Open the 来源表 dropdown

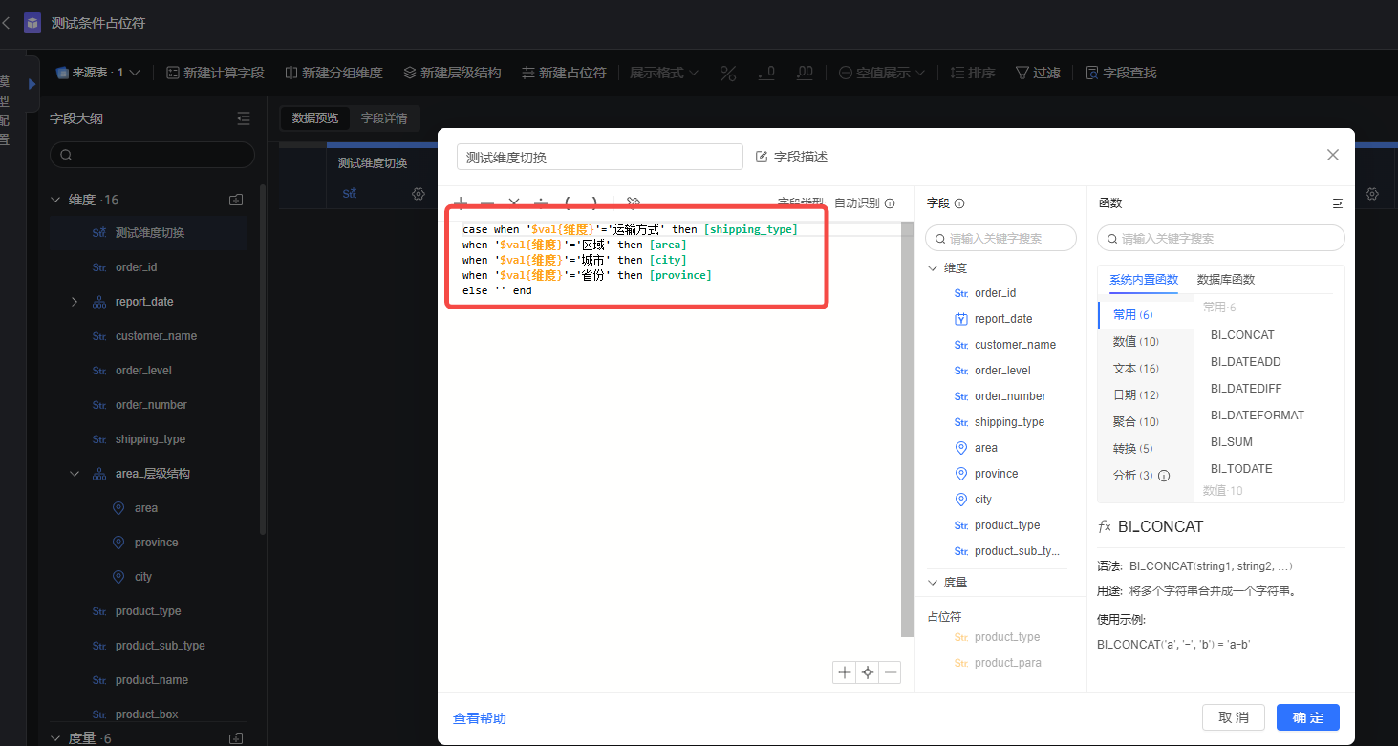coord(98,73)
